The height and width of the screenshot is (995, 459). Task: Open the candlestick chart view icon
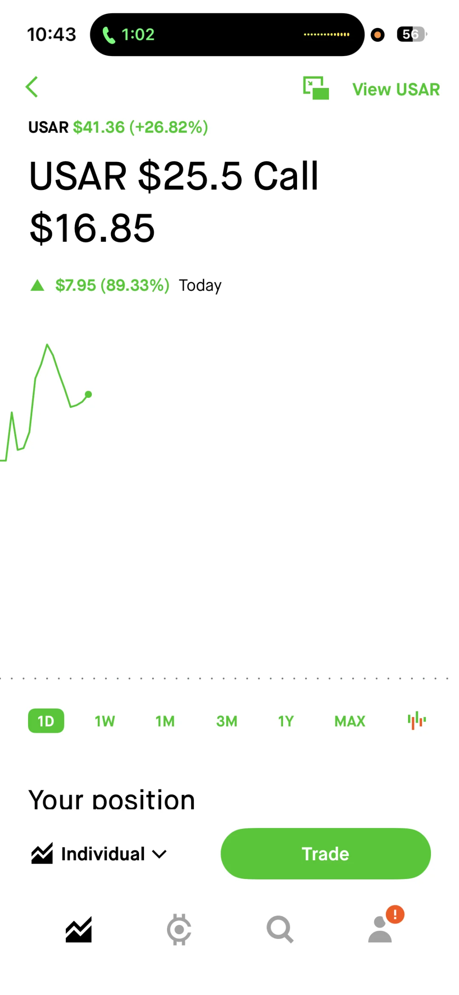[417, 720]
